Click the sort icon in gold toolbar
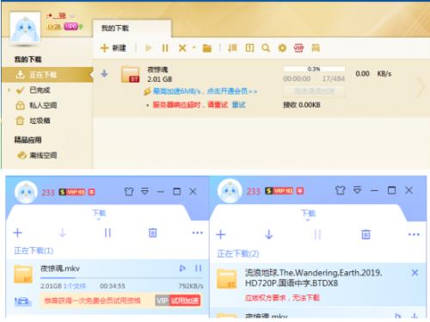The height and width of the screenshot is (322, 430). (x=232, y=48)
